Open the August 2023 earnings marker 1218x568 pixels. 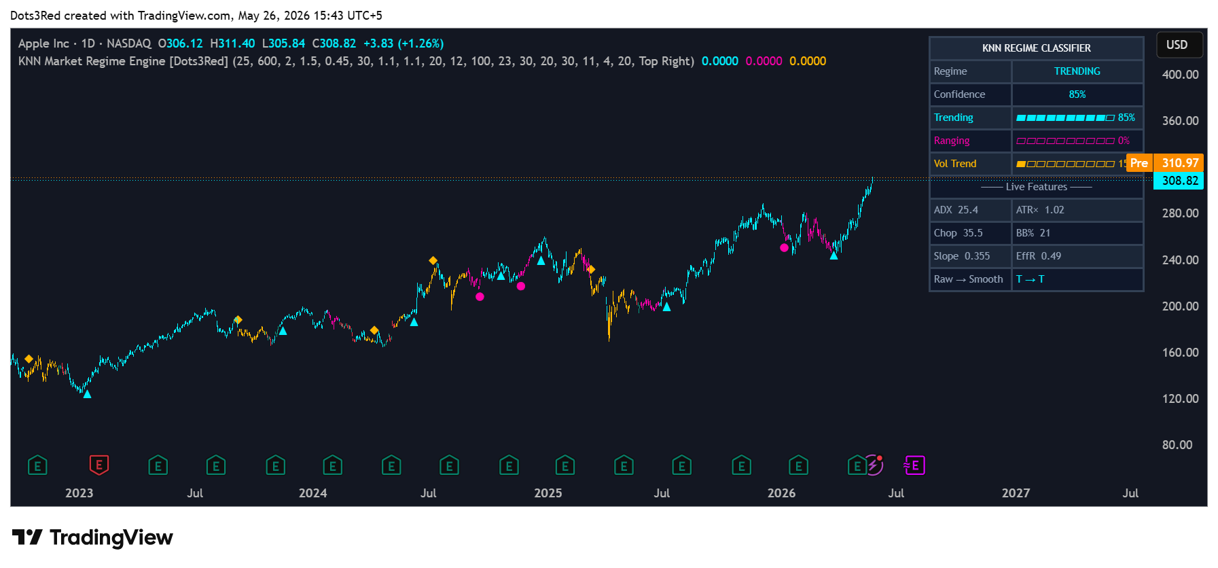point(216,465)
